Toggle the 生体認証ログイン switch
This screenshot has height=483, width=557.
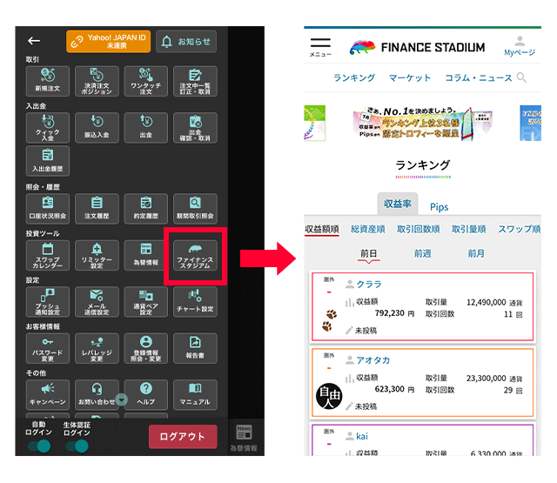coord(78,446)
